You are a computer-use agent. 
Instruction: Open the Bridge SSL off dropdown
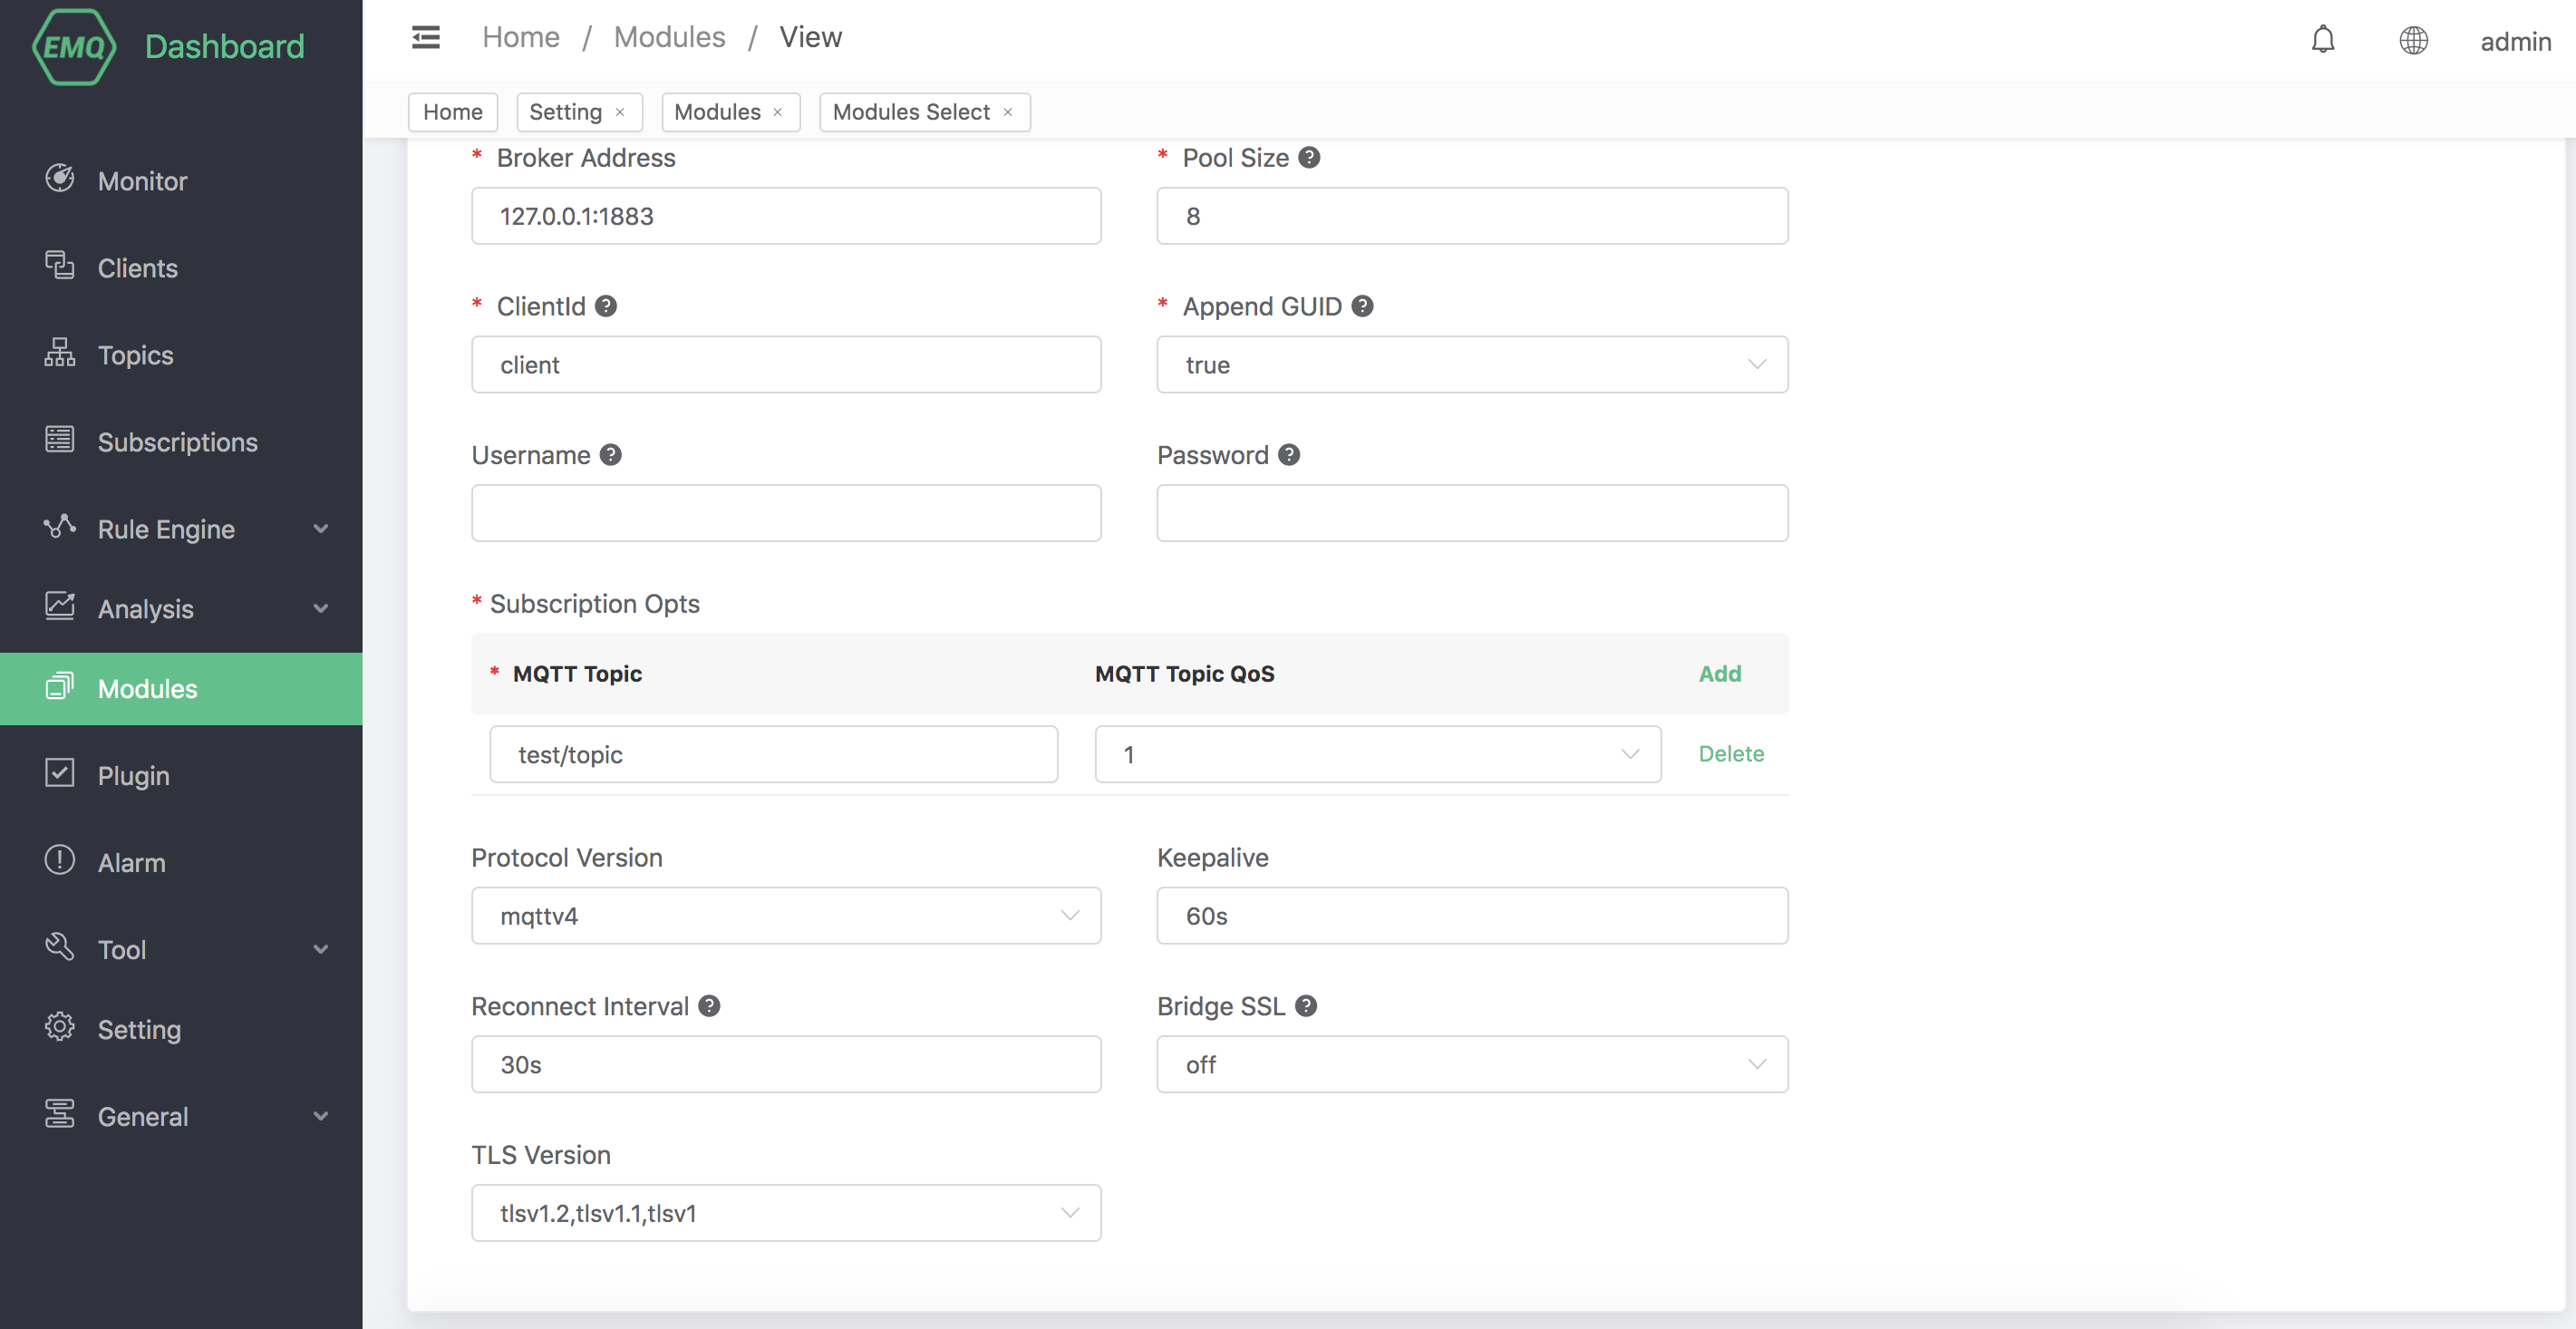click(1471, 1065)
